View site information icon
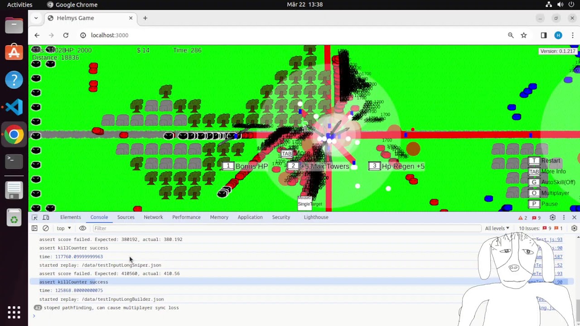This screenshot has height=326, width=580. 83,35
